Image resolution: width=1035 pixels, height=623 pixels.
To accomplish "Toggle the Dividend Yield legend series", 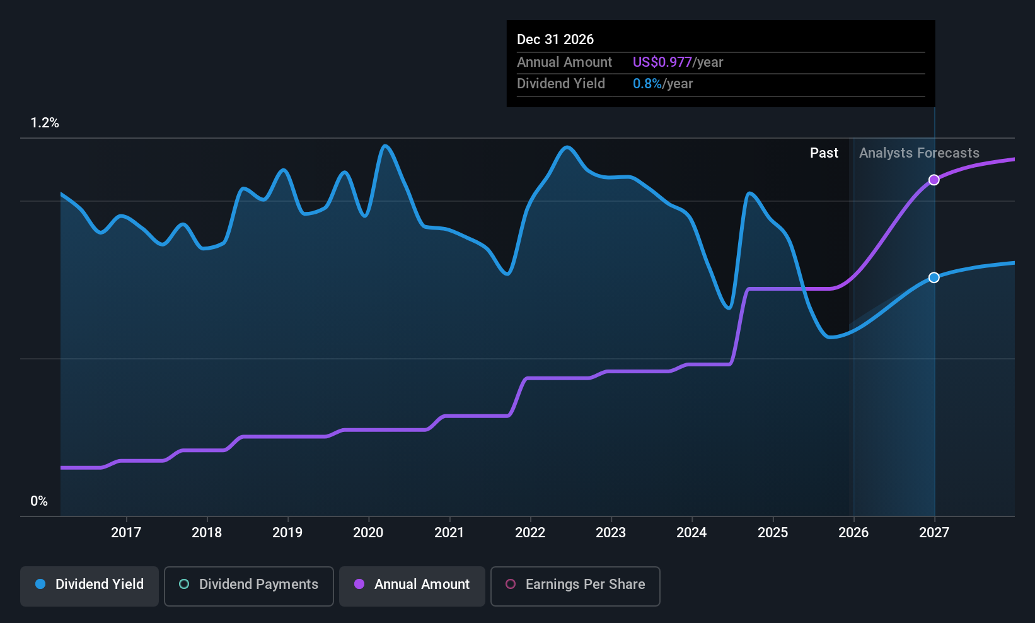I will (x=90, y=586).
